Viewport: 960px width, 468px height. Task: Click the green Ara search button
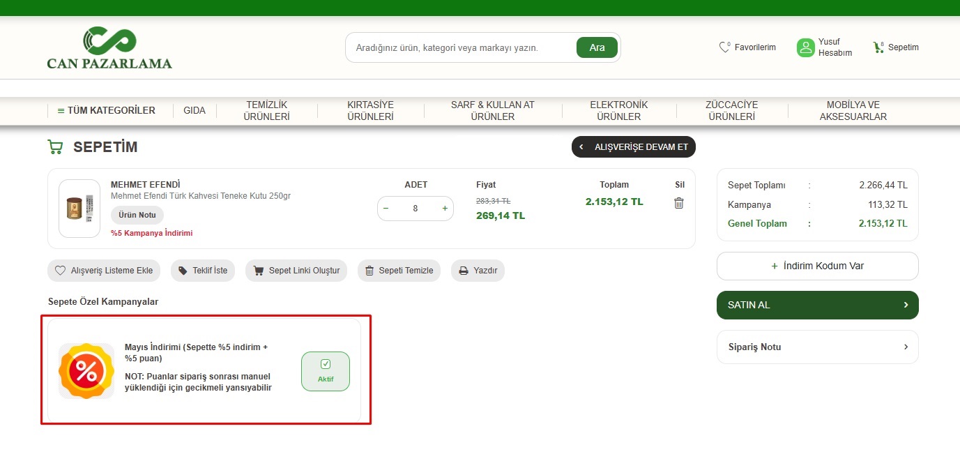click(x=597, y=47)
